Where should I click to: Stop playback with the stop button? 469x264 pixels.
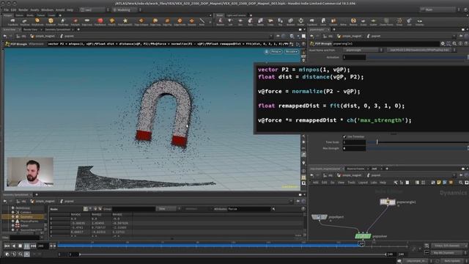pyautogui.click(x=20, y=246)
